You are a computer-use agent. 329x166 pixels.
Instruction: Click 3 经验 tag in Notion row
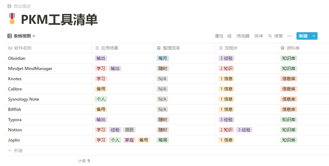(x=244, y=130)
